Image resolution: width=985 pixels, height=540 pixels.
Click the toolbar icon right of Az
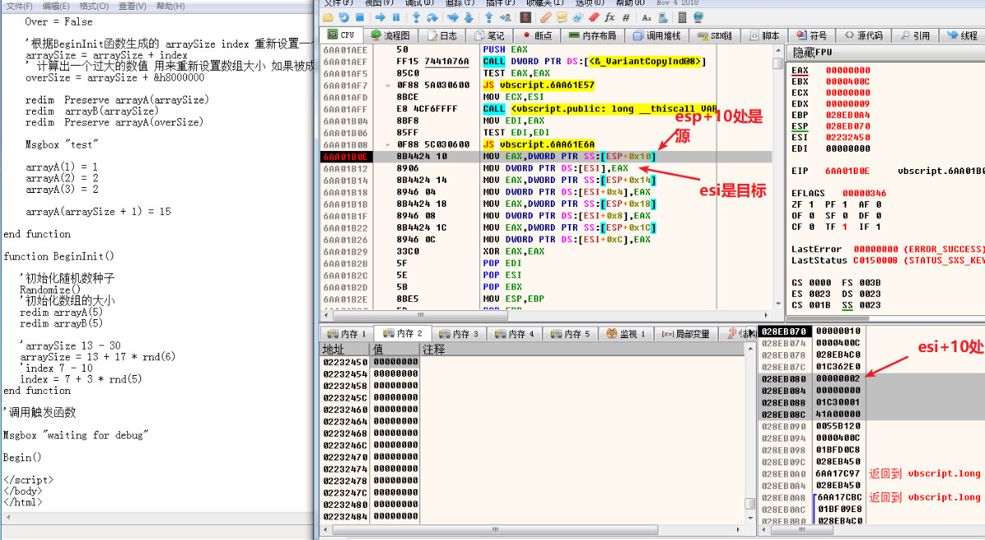pos(663,16)
